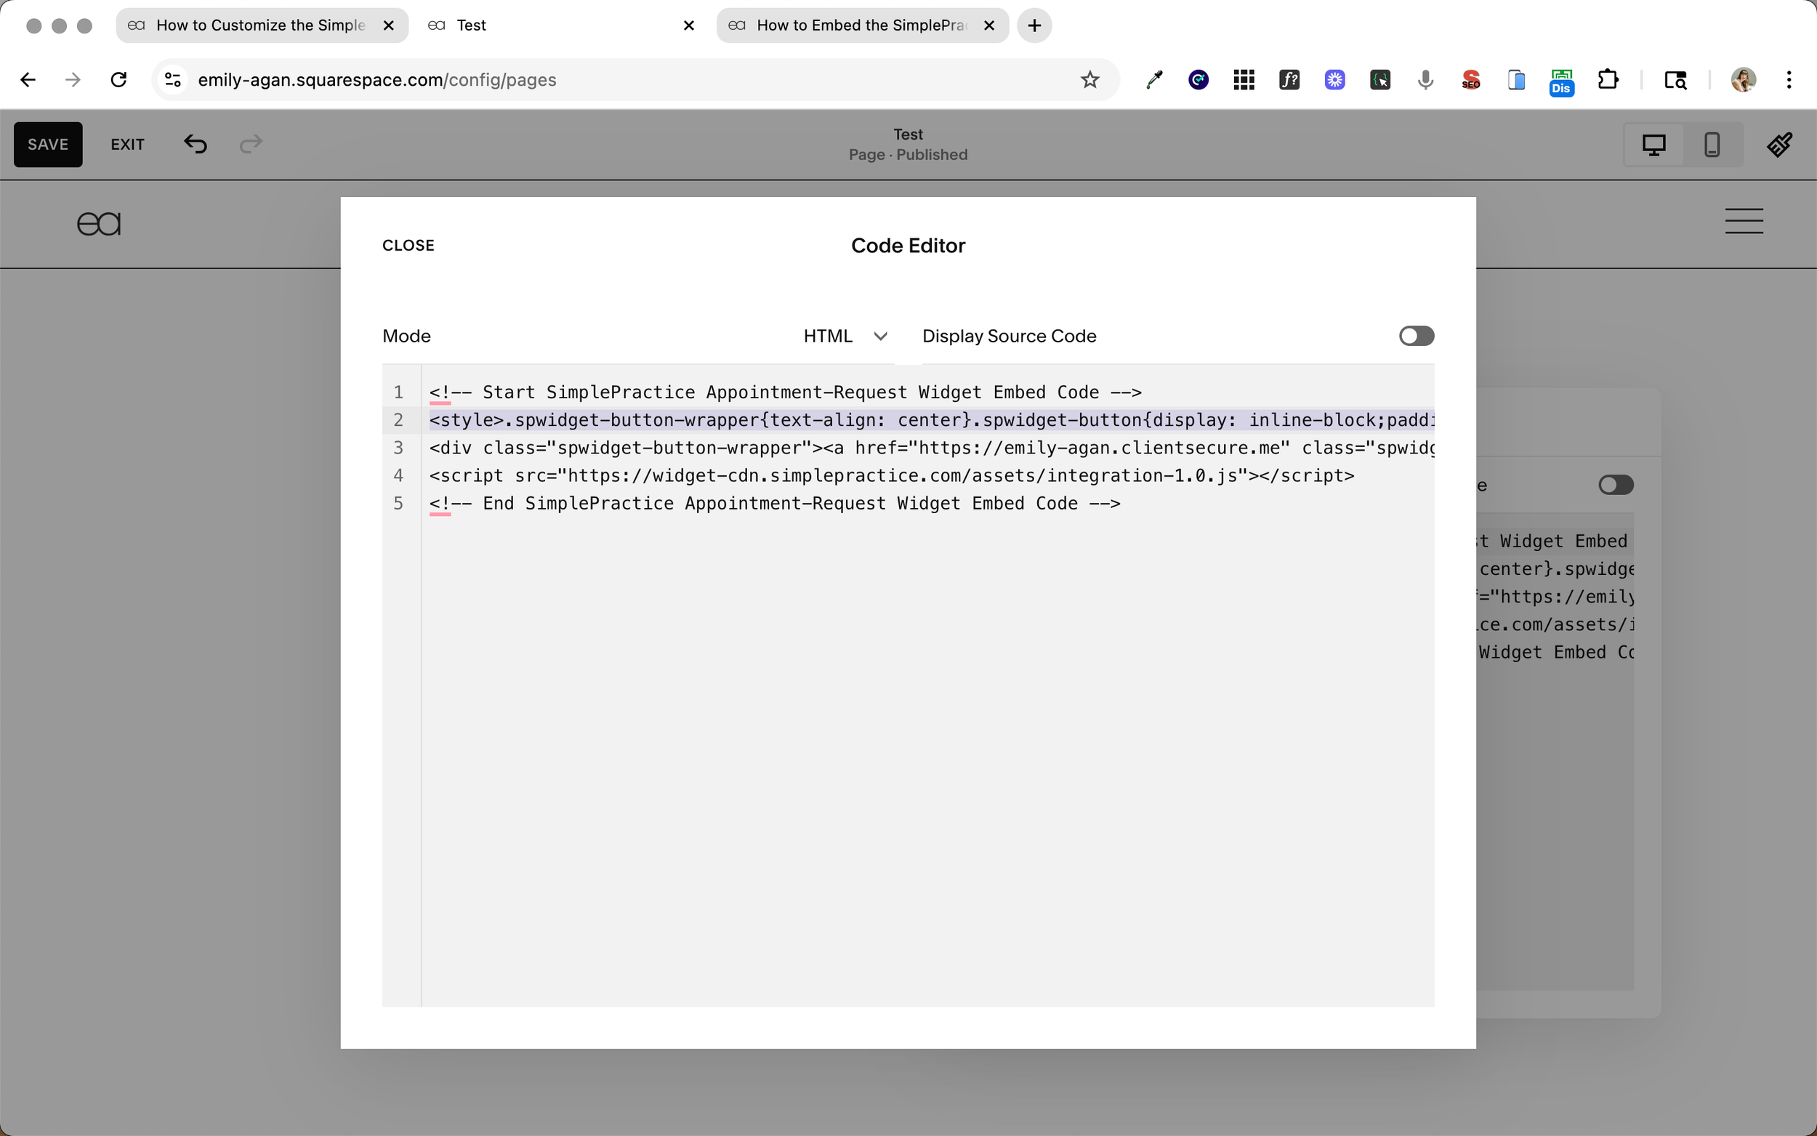This screenshot has height=1136, width=1817.
Task: Switch to How to Embed tab
Action: click(x=860, y=25)
